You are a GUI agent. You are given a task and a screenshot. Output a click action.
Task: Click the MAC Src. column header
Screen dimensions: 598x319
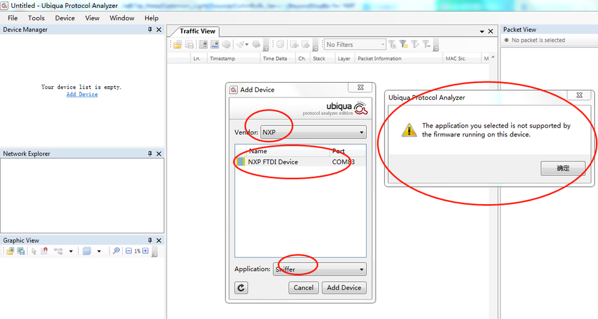coord(462,58)
